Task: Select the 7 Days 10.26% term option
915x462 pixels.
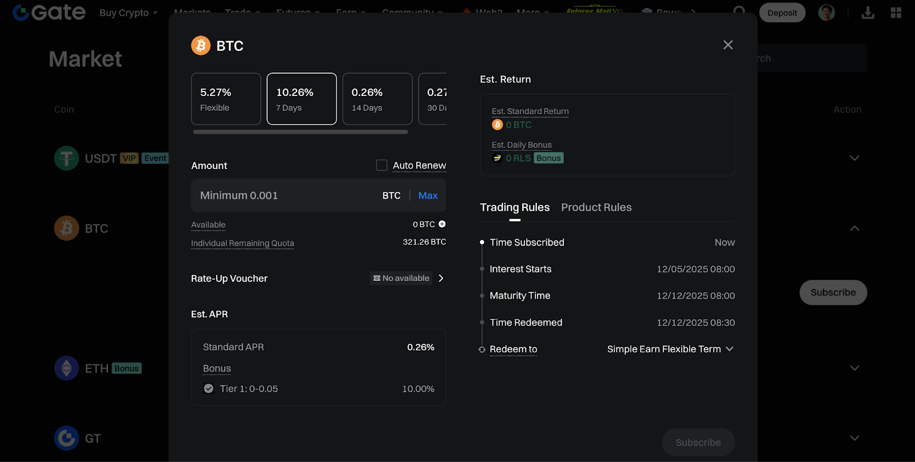Action: pyautogui.click(x=301, y=99)
